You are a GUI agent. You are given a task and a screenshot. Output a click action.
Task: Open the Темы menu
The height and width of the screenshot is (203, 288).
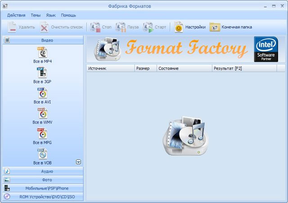click(x=36, y=15)
